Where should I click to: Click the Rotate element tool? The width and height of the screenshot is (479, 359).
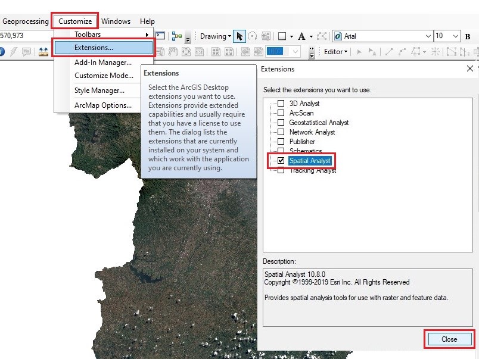click(x=253, y=36)
